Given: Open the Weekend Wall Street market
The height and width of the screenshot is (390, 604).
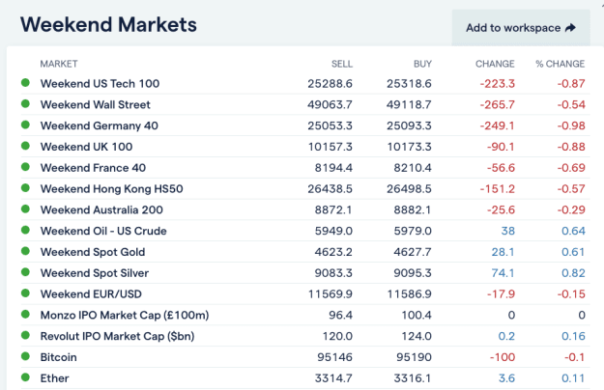Looking at the screenshot, I should point(95,104).
